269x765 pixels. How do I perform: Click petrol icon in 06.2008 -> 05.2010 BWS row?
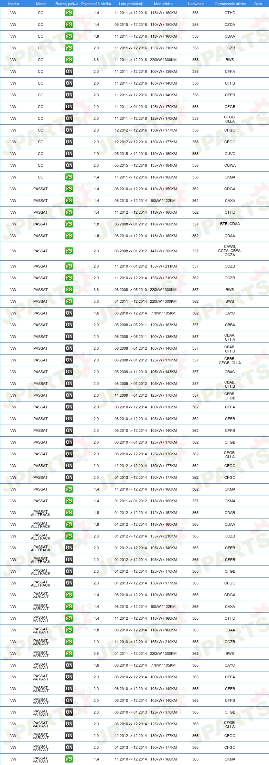click(x=69, y=290)
